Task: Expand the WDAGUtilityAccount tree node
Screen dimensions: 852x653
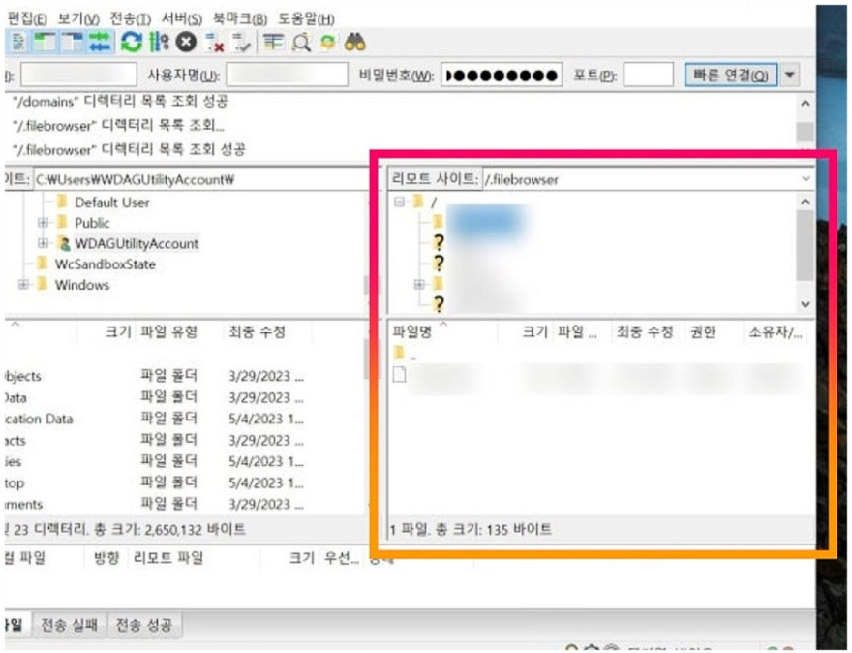Action: point(43,243)
